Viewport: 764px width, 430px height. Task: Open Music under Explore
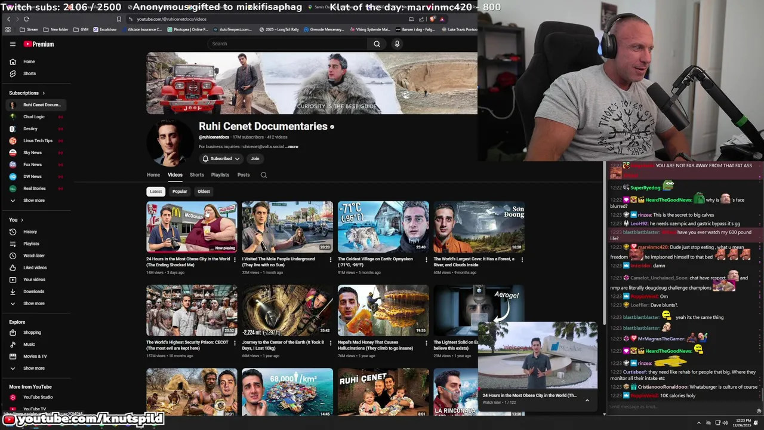pyautogui.click(x=36, y=344)
